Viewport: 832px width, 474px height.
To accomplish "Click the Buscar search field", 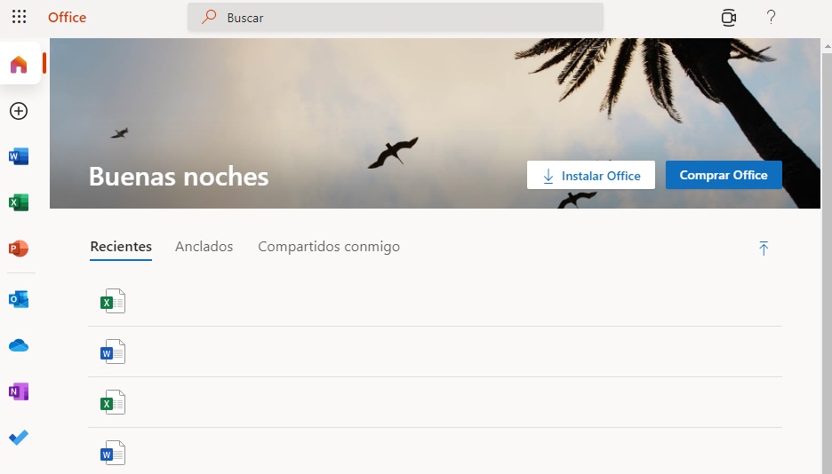I will tap(396, 17).
